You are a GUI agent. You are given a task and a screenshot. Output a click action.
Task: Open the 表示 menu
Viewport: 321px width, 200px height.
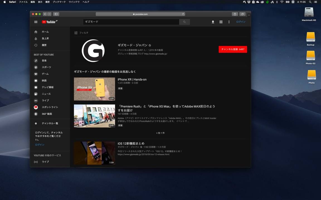tap(40, 2)
